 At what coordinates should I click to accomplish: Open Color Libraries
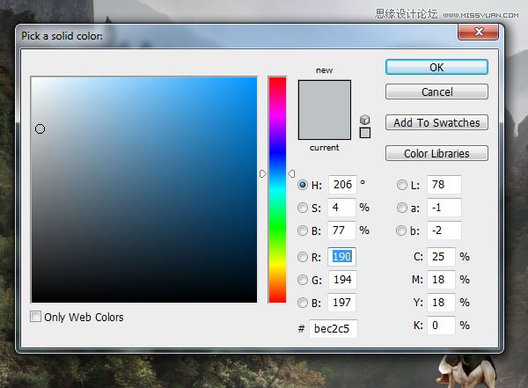click(x=436, y=153)
